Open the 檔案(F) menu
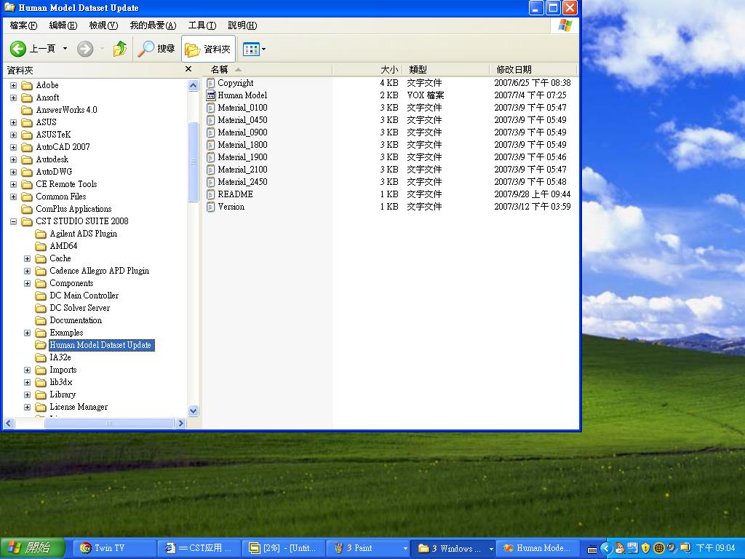The image size is (745, 559). pos(23,25)
